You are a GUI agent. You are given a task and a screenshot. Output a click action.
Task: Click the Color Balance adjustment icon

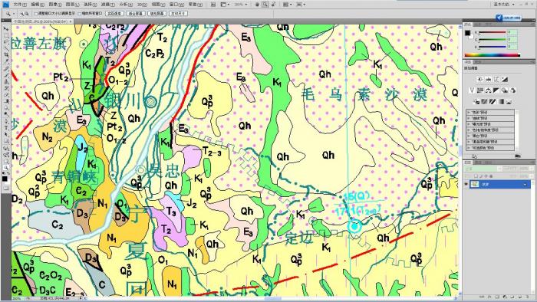point(489,90)
